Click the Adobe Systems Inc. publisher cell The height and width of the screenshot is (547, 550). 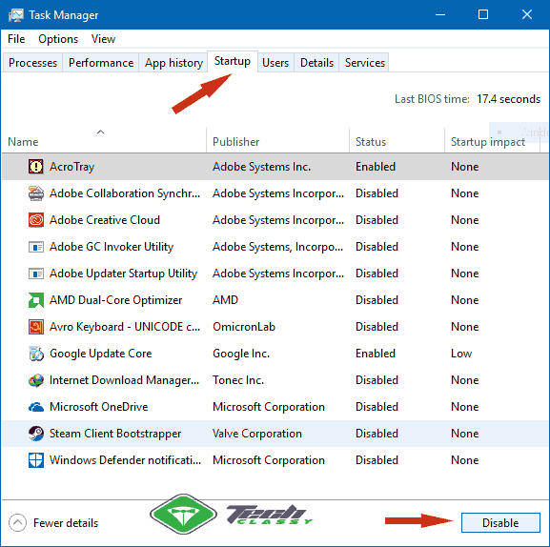coord(261,167)
